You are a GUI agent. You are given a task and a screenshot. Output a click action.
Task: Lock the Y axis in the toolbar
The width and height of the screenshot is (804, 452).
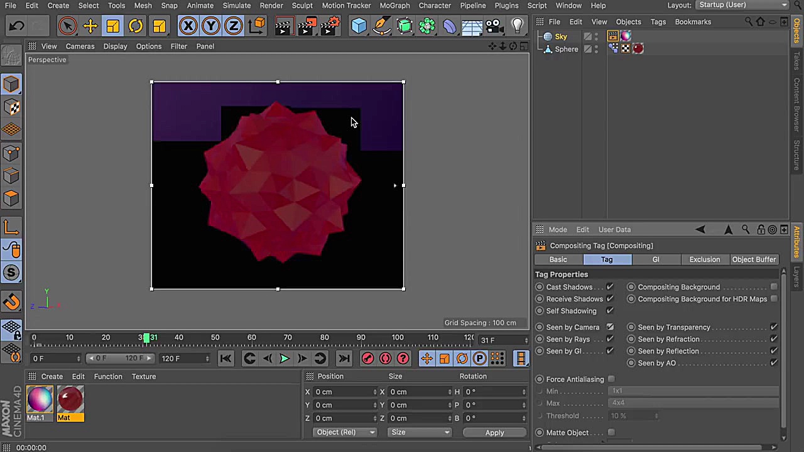pyautogui.click(x=210, y=25)
